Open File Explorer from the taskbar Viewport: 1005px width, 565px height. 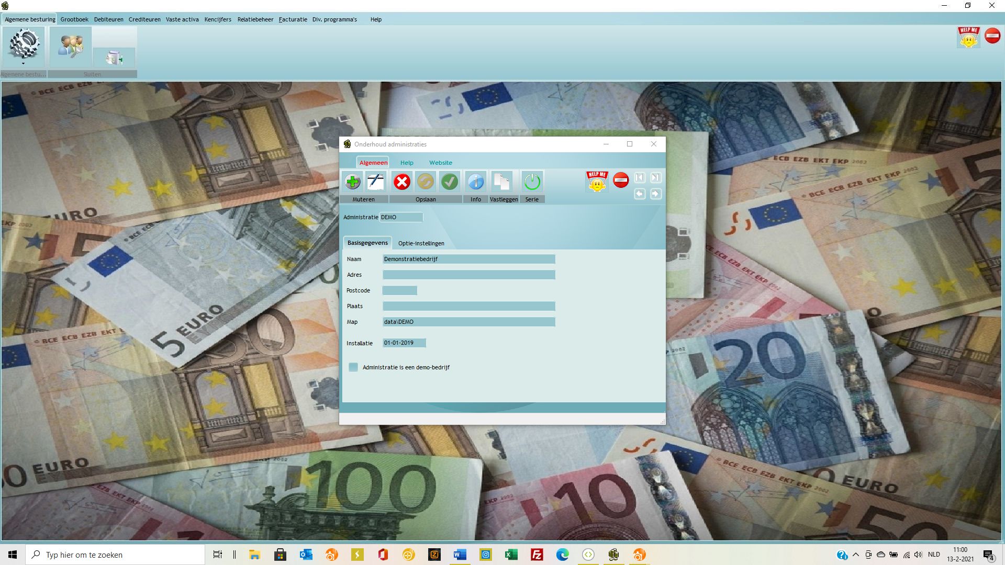254,555
